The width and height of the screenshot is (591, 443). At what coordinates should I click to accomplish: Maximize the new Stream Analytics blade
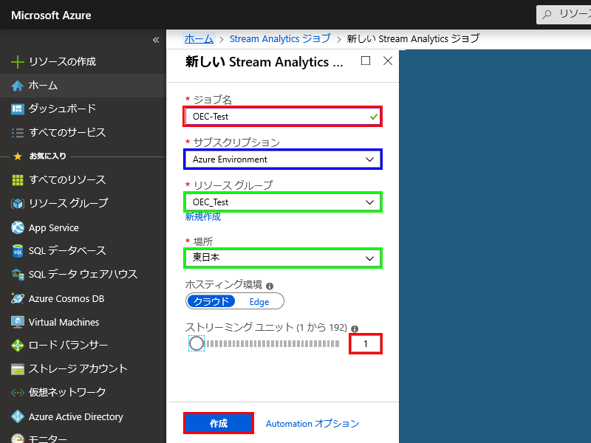click(x=366, y=61)
